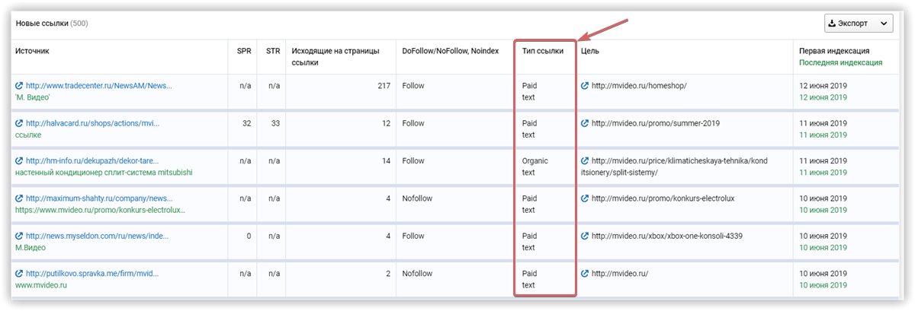Click the Тип ссылки column header
The width and height of the screenshot is (915, 311).
[543, 51]
